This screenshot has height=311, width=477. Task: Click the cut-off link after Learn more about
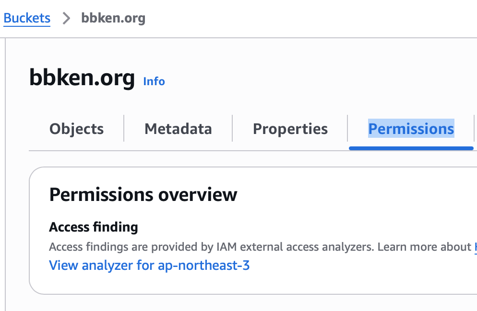pyautogui.click(x=475, y=247)
